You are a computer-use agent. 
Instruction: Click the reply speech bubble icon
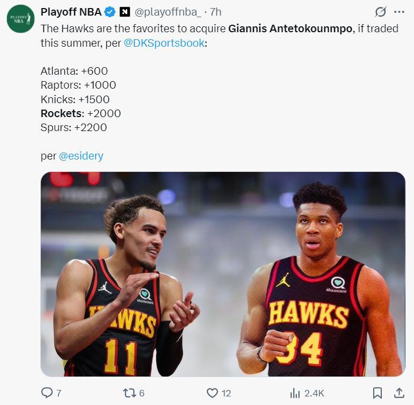point(47,393)
